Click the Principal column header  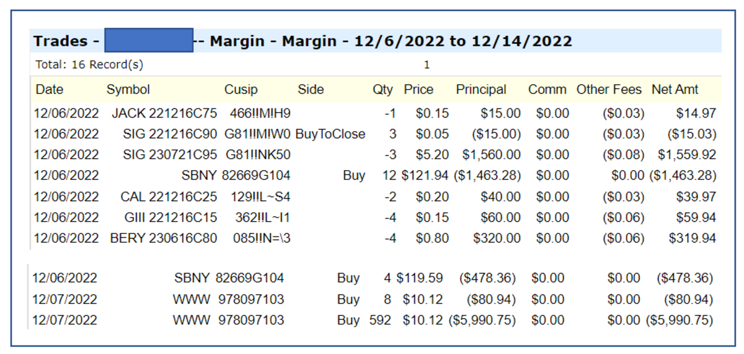[481, 90]
